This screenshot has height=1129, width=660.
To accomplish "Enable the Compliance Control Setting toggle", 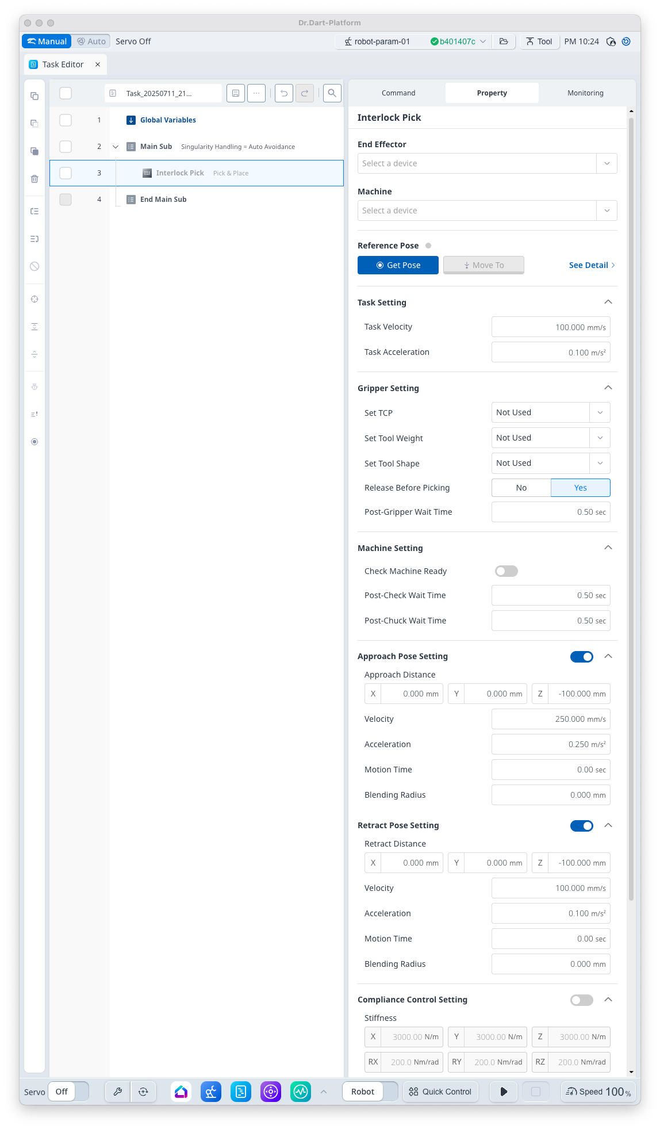I will click(x=582, y=1000).
